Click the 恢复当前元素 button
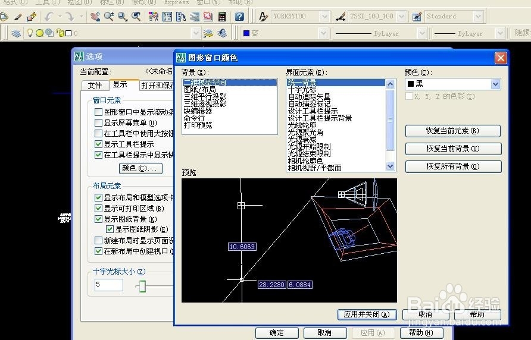The width and height of the screenshot is (531, 340). [x=453, y=131]
